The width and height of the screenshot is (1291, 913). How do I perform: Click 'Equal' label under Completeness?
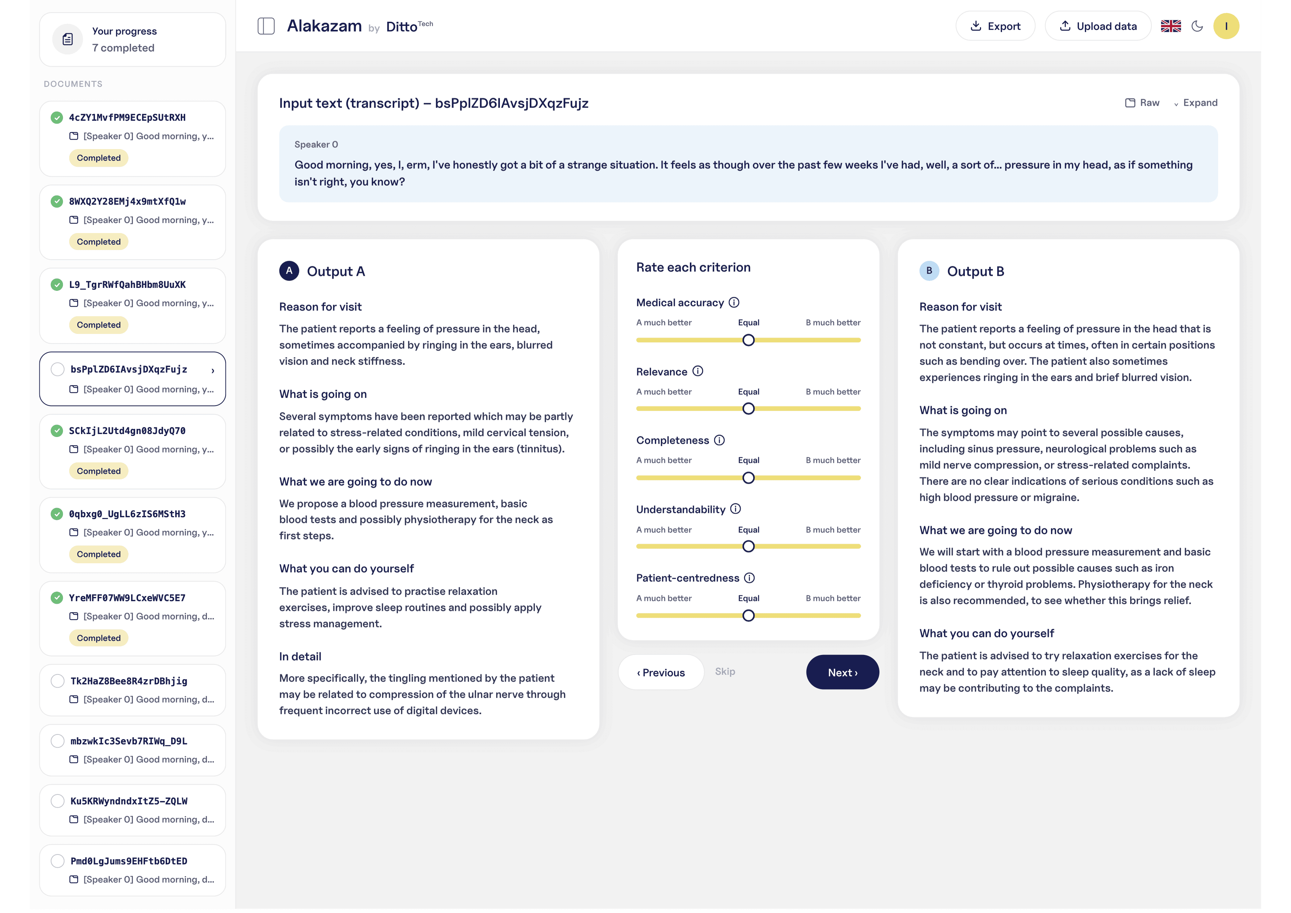(x=748, y=461)
